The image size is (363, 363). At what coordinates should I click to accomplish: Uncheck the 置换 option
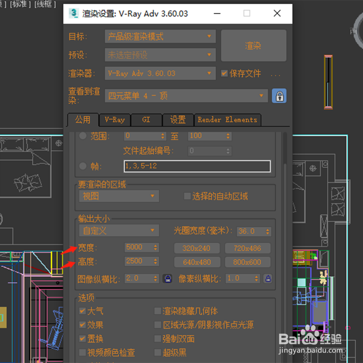click(83, 338)
